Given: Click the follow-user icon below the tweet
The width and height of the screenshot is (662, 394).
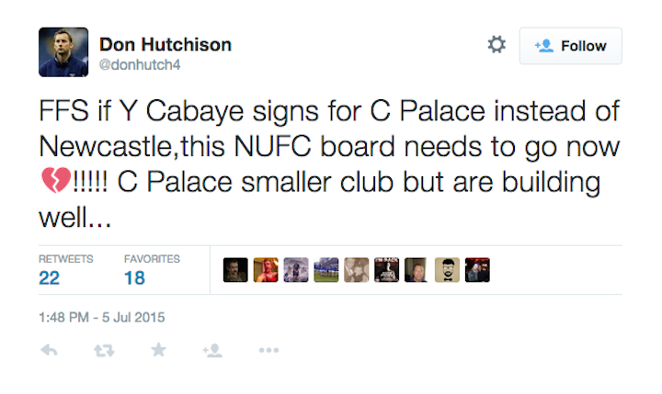Looking at the screenshot, I should click(212, 350).
